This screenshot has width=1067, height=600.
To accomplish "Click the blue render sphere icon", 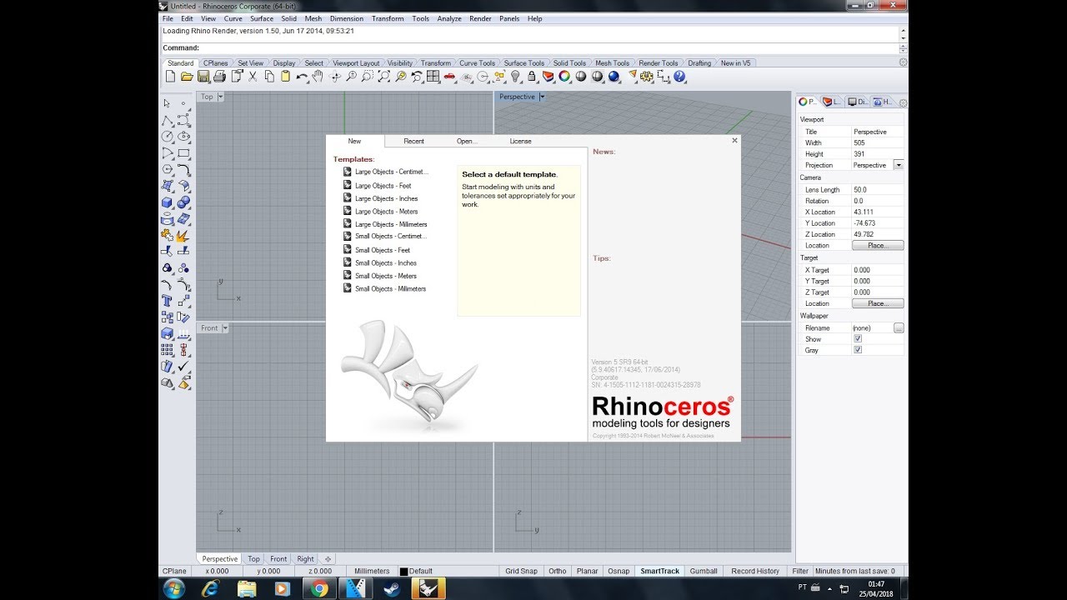I will (614, 77).
